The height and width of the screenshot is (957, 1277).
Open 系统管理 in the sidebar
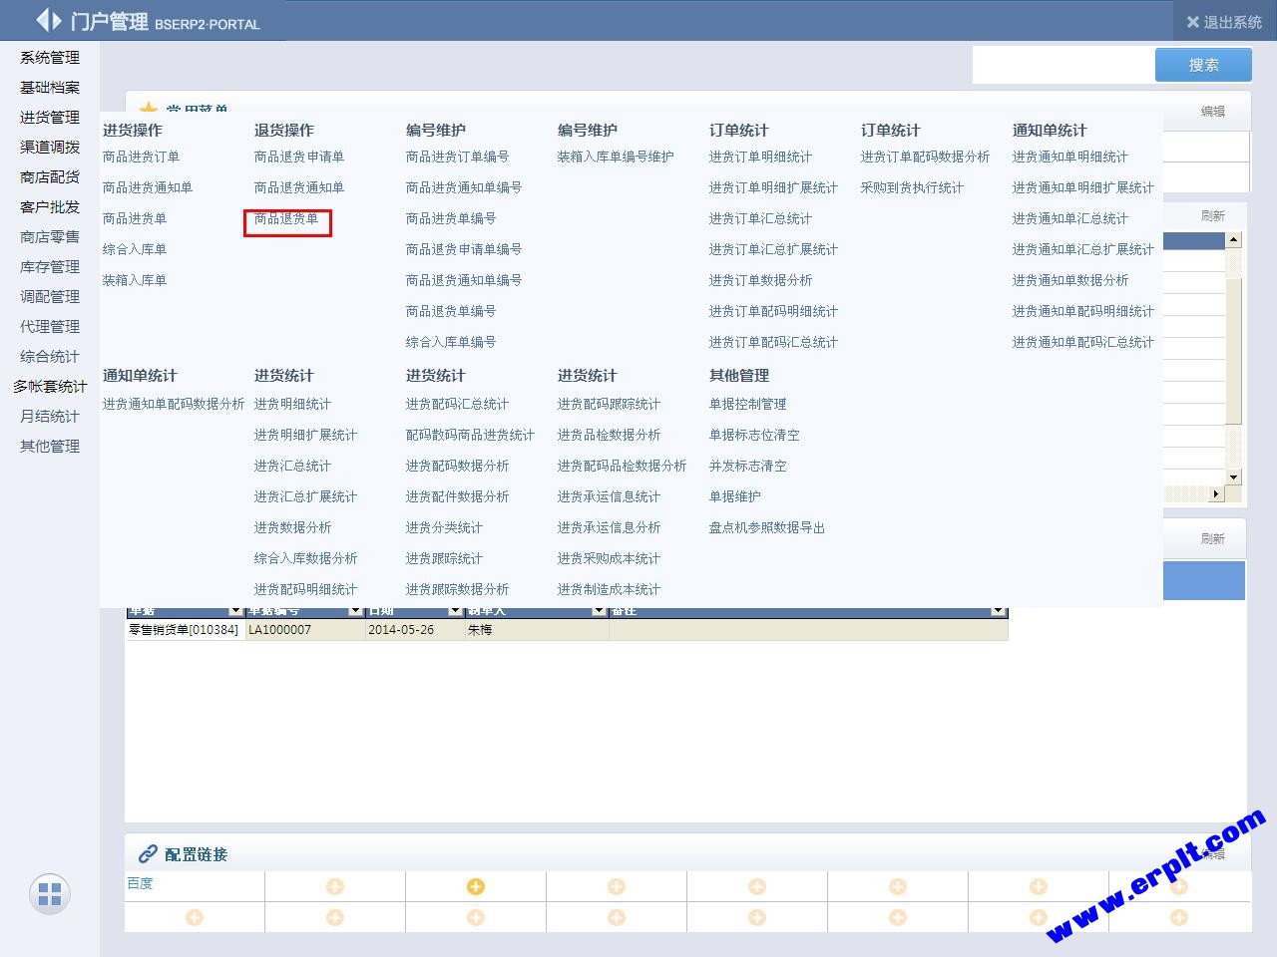[50, 58]
